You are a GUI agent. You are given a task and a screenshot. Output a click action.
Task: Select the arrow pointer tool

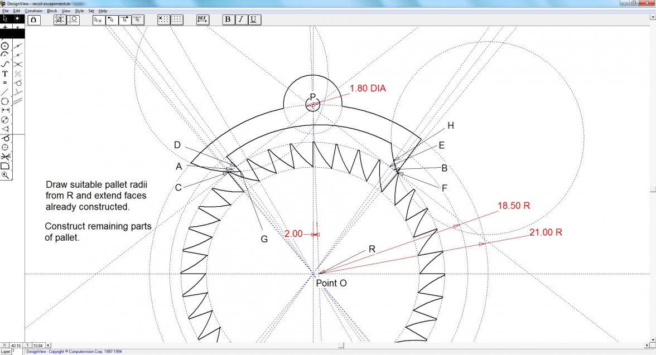(x=5, y=18)
